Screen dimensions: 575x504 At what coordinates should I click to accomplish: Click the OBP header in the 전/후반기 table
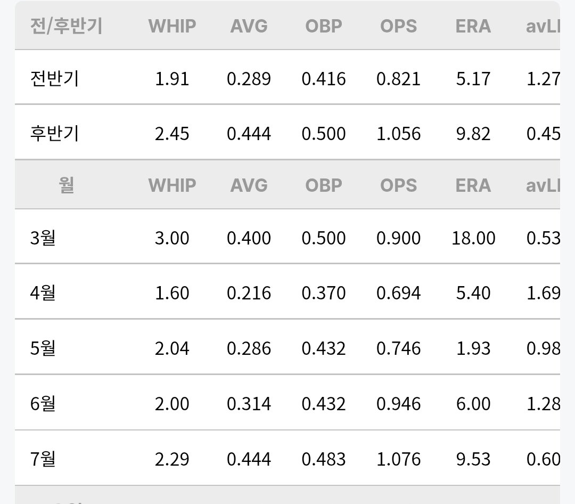coord(324,26)
